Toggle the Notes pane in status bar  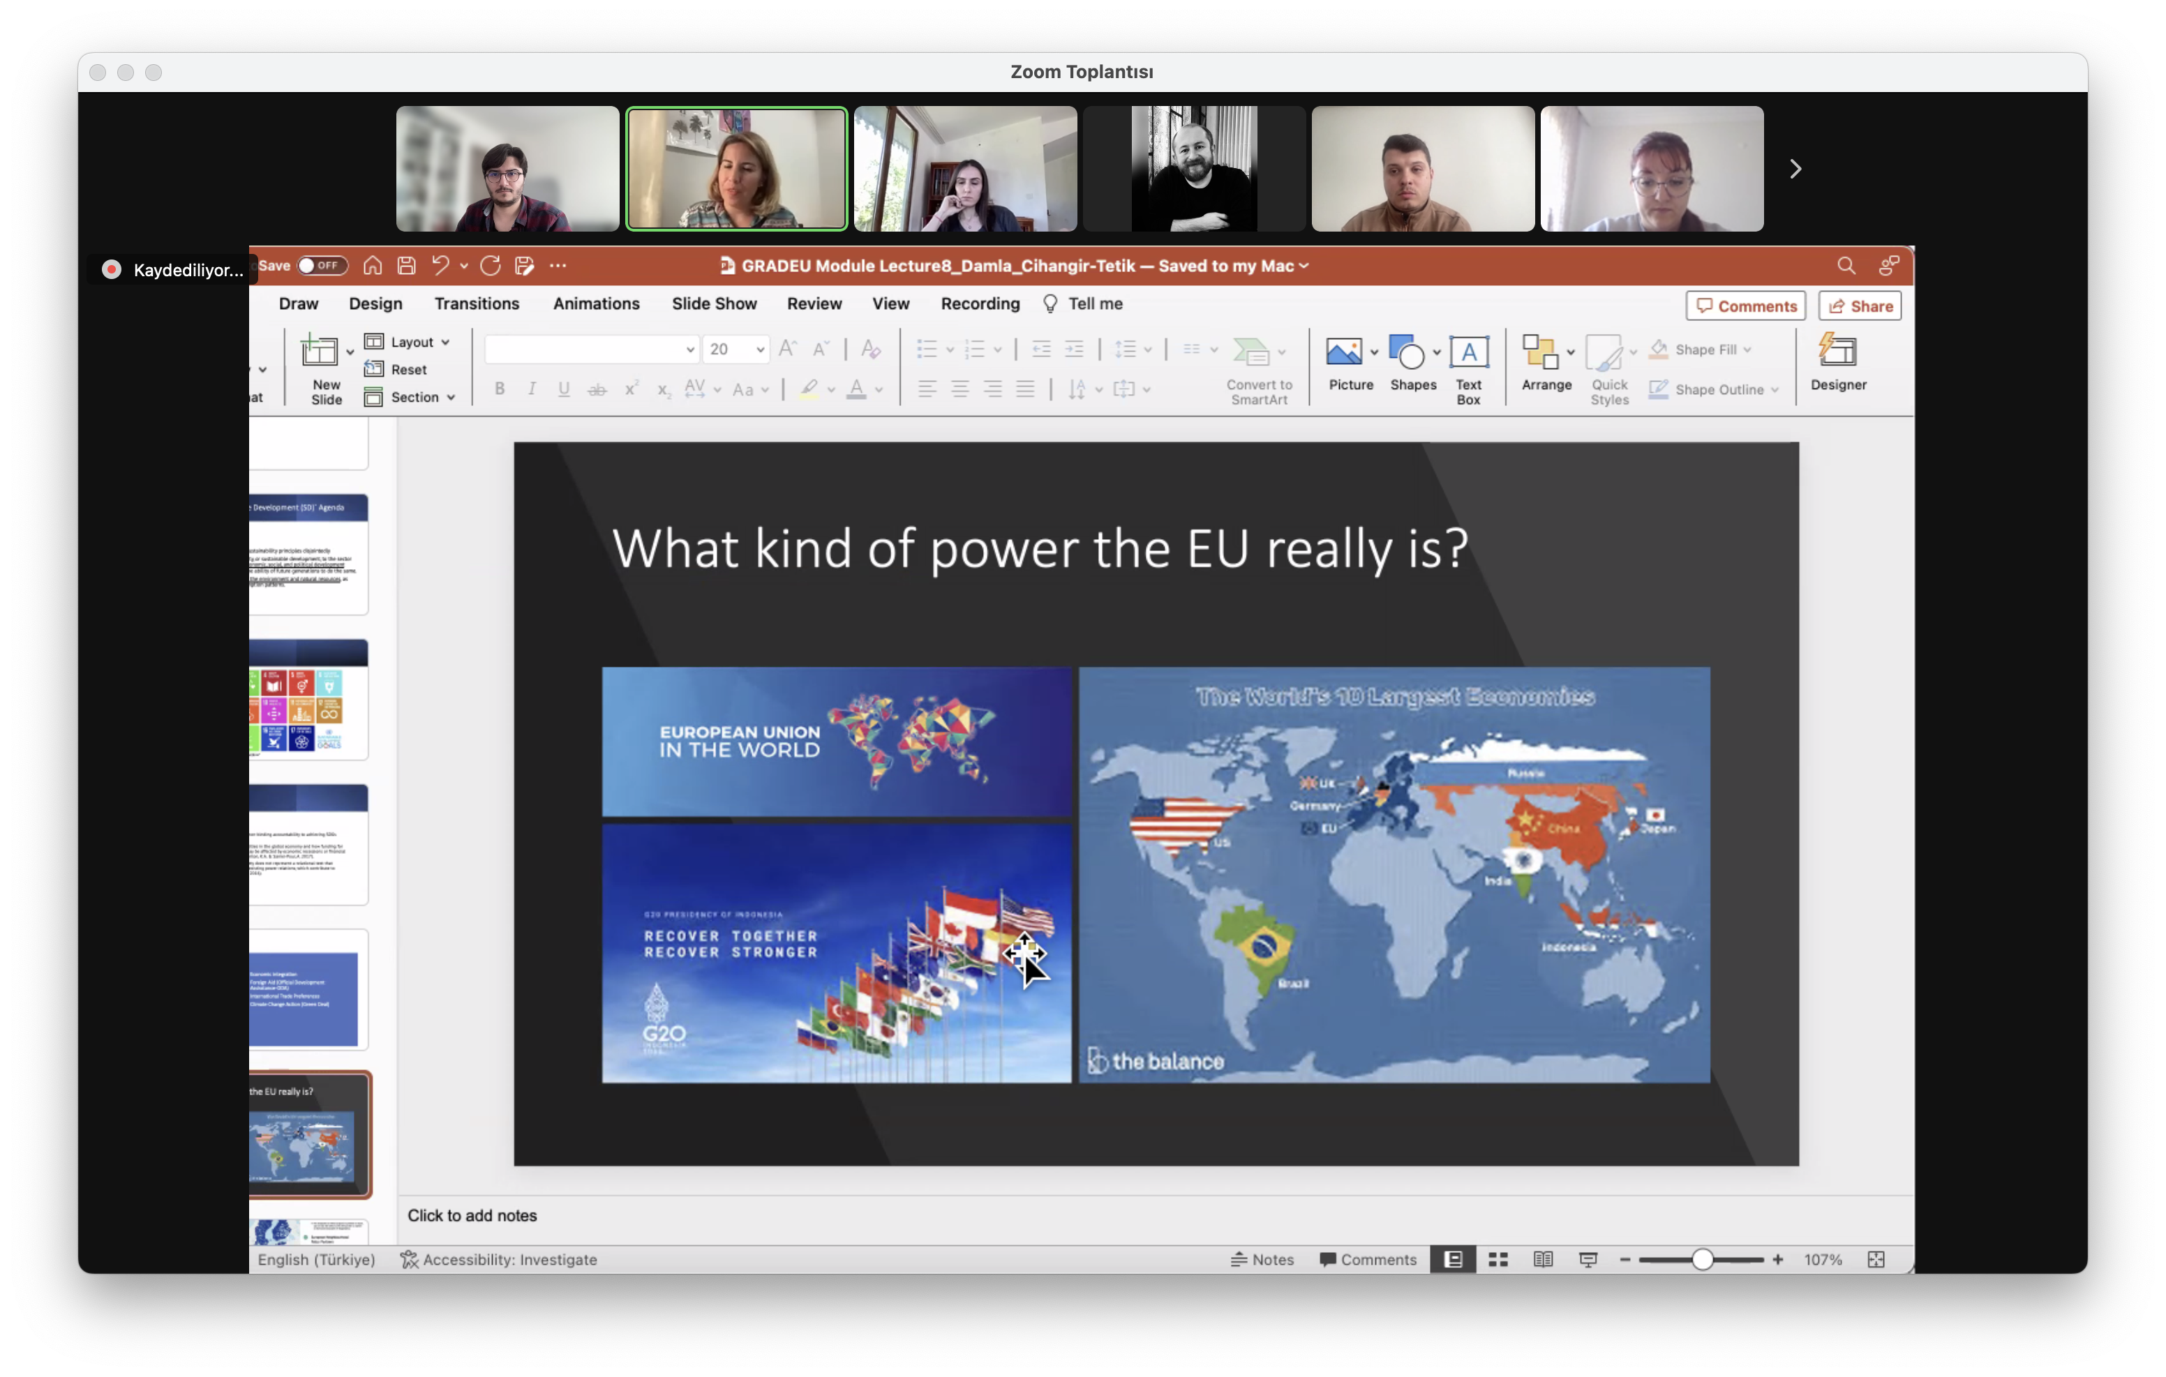tap(1262, 1259)
